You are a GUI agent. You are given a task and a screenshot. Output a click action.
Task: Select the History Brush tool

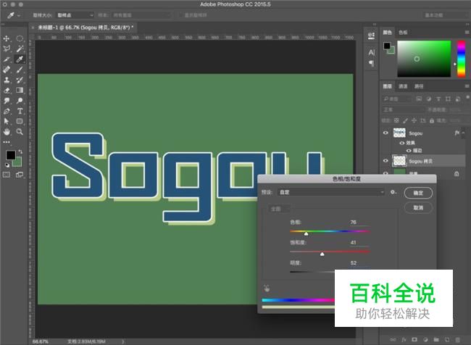point(20,80)
